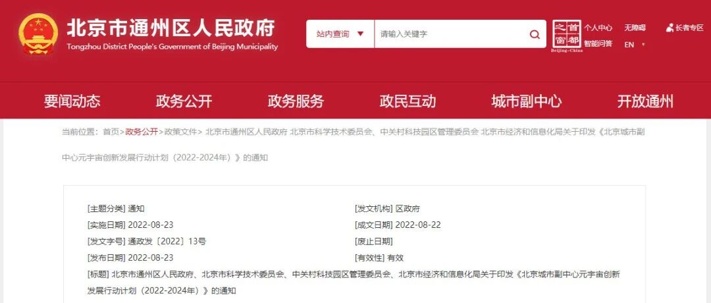The image size is (711, 303).
Task: Select the 主题分类 通知 value
Action: click(136, 209)
